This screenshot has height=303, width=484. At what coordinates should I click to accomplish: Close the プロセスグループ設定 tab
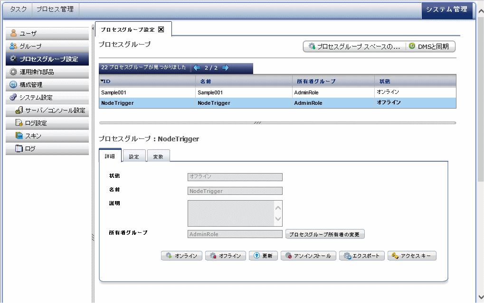click(161, 29)
